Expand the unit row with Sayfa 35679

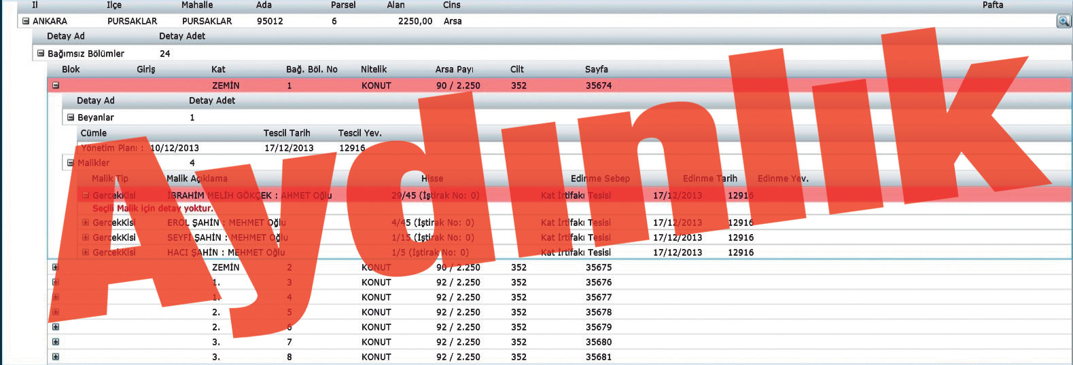click(56, 327)
